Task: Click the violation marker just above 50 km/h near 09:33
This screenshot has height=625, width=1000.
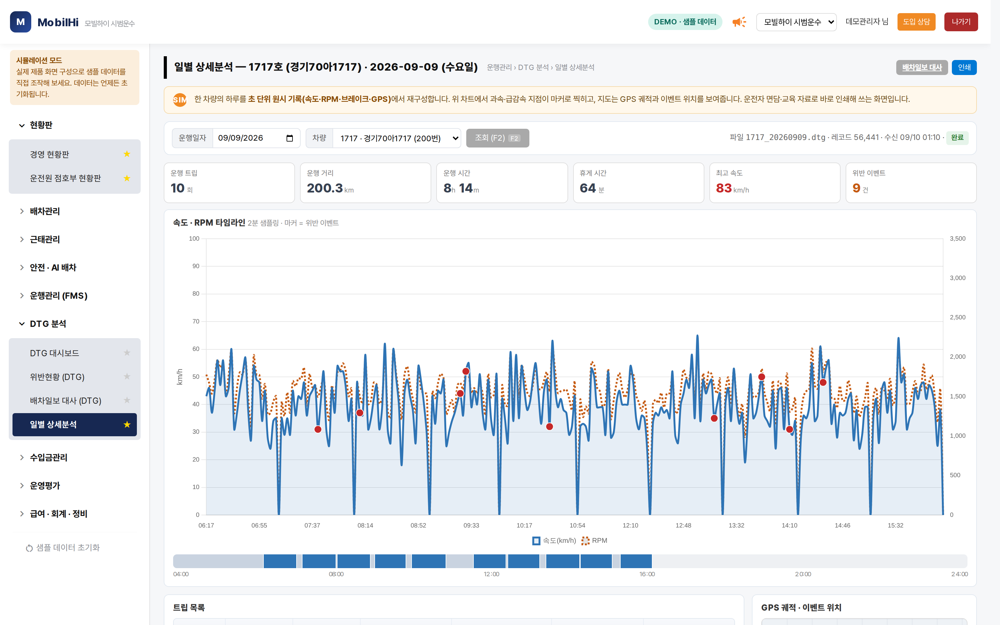Action: click(x=466, y=371)
